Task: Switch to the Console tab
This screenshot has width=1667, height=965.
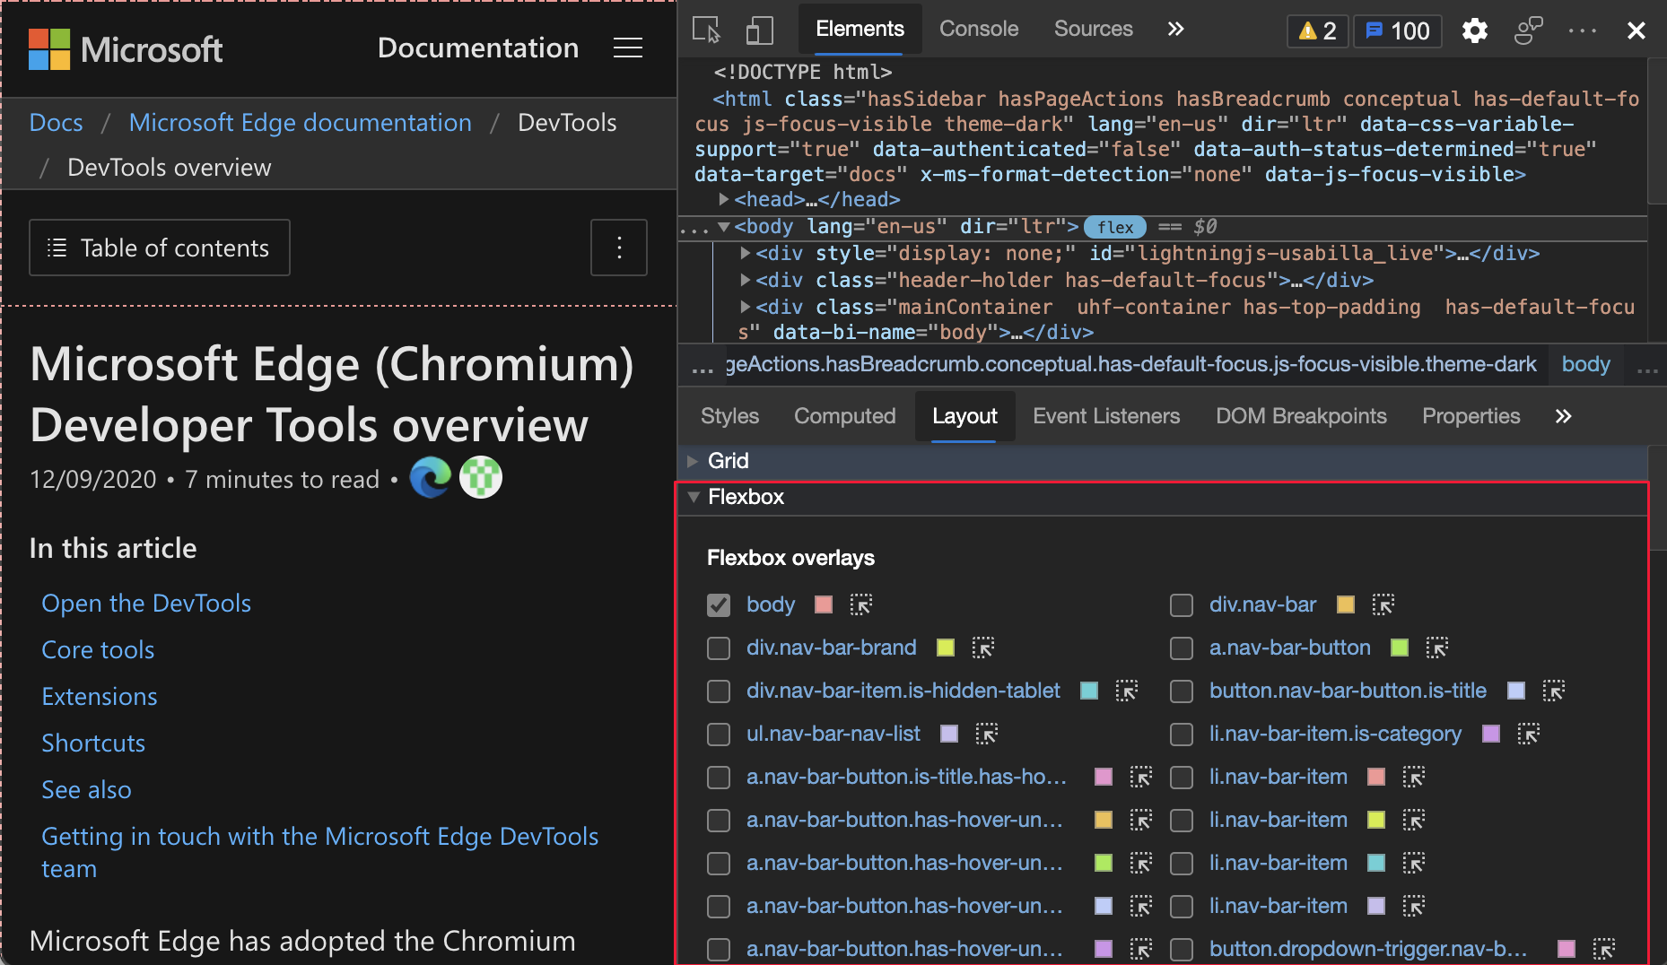Action: point(978,29)
